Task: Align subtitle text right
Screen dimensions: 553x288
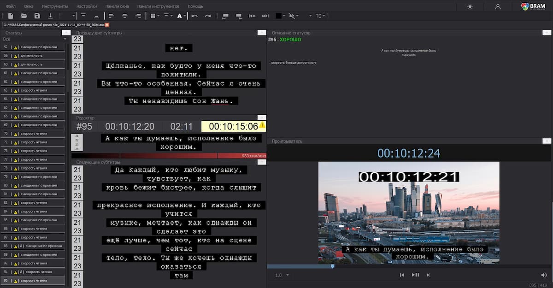Action: (138, 16)
